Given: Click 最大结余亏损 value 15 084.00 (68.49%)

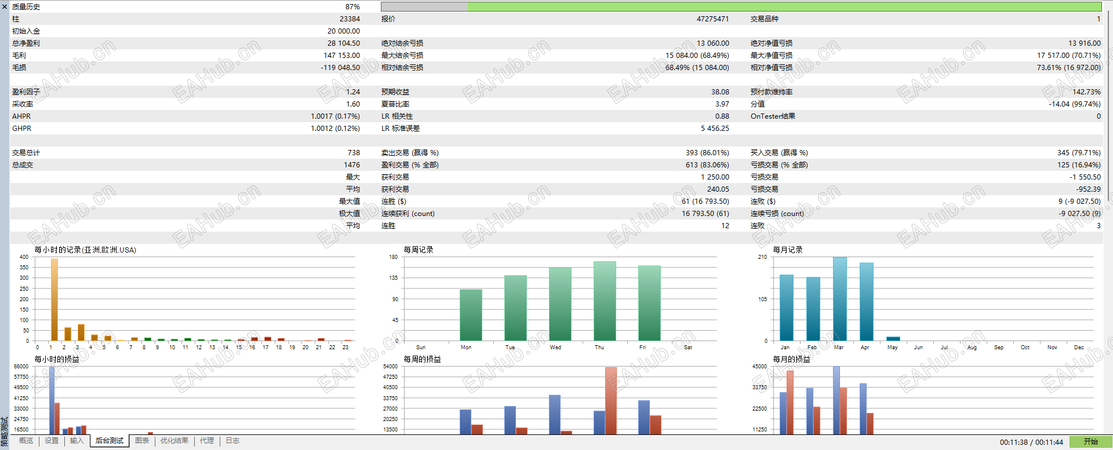Looking at the screenshot, I should (697, 56).
